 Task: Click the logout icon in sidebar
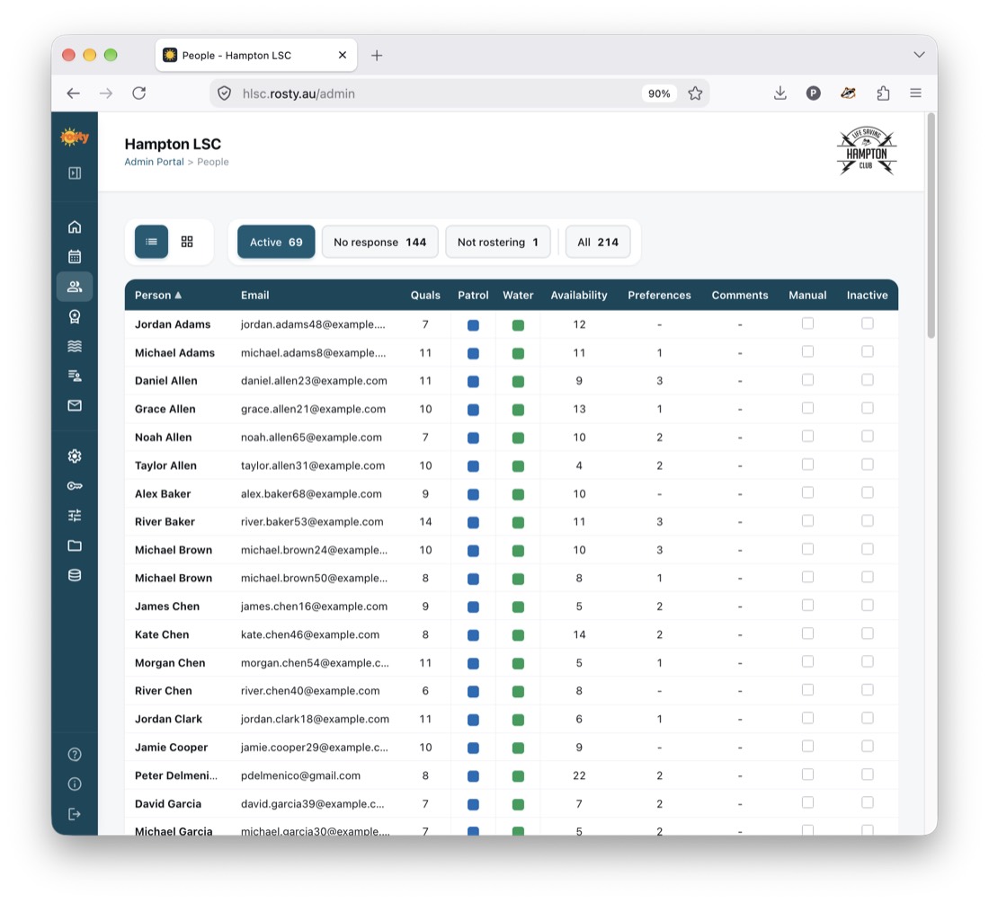coord(75,814)
